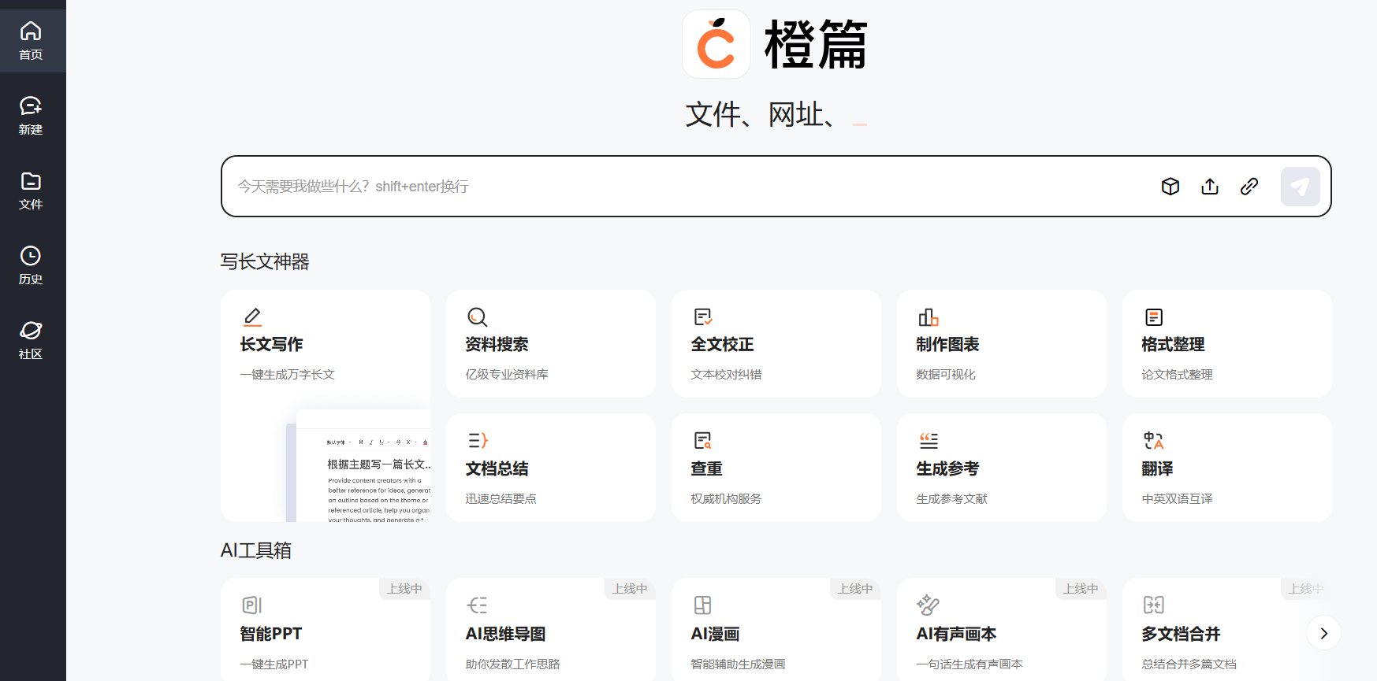Click the summary icon on 文档总结 card

click(x=478, y=440)
